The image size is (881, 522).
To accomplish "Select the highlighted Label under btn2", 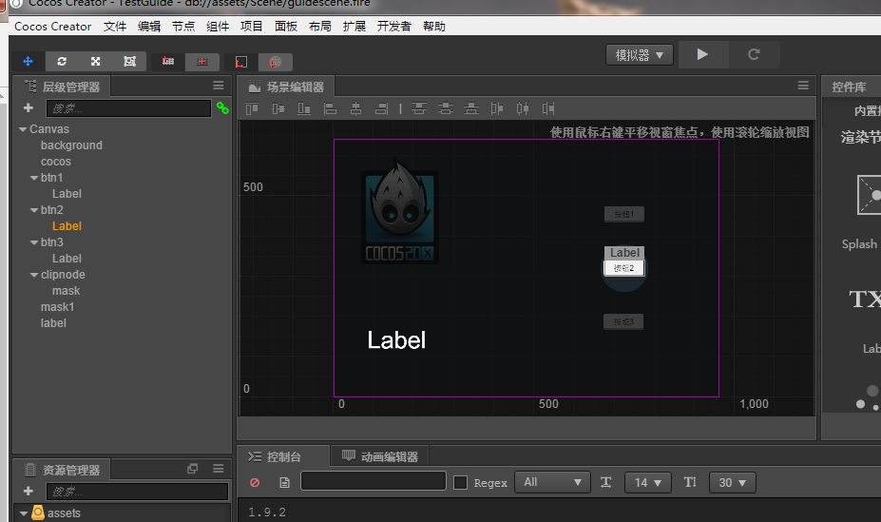I will coord(67,226).
